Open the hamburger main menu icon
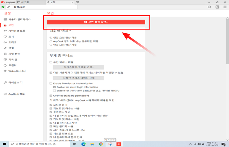The height and width of the screenshot is (147, 229). click(x=225, y=7)
